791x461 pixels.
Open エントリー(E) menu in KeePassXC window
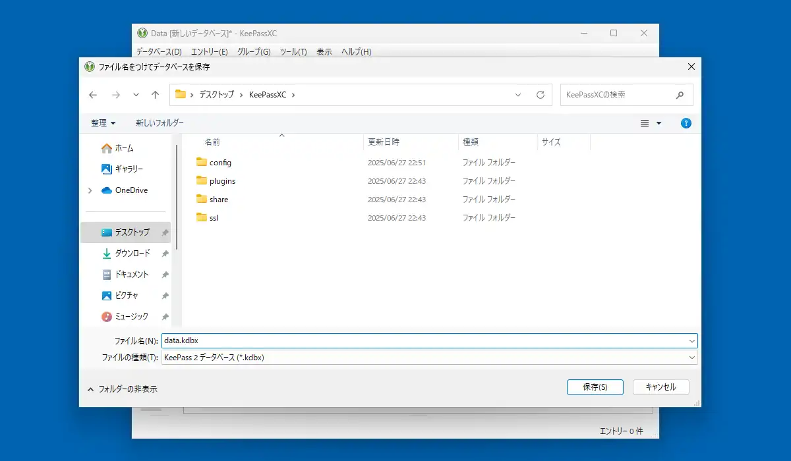(210, 52)
